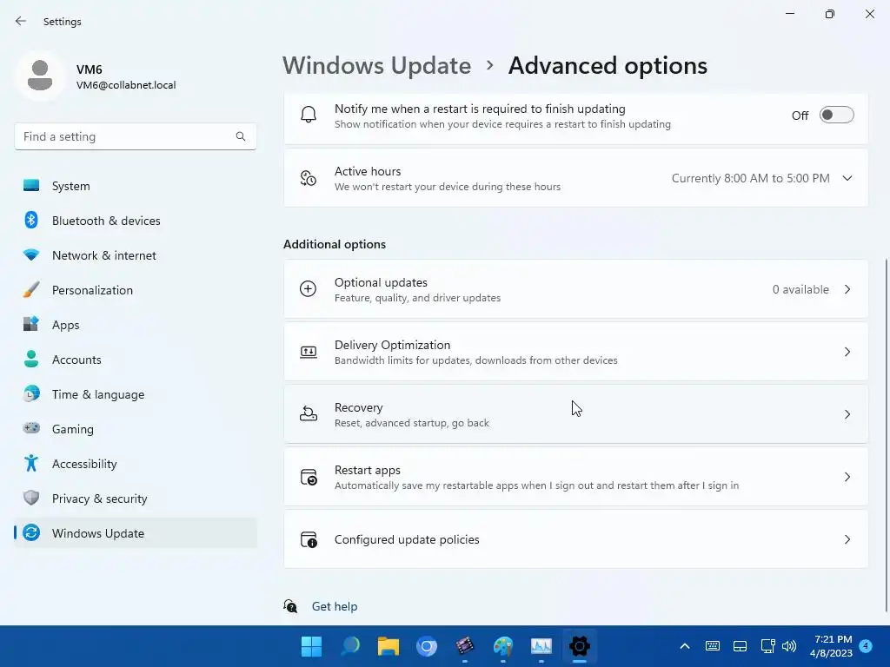Screen dimensions: 890x667
Task: Open the Optional updates row
Action: coord(575,289)
